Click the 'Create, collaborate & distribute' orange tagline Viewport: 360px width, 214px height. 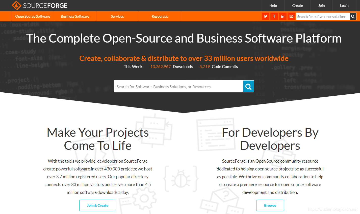click(x=184, y=58)
